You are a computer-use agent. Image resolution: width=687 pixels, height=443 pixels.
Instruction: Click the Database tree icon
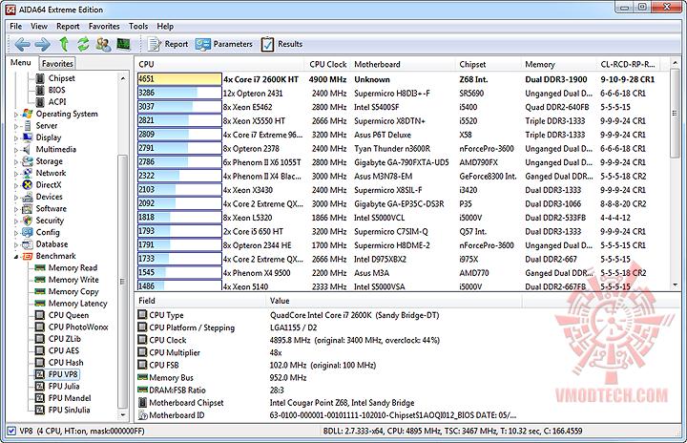pos(27,243)
